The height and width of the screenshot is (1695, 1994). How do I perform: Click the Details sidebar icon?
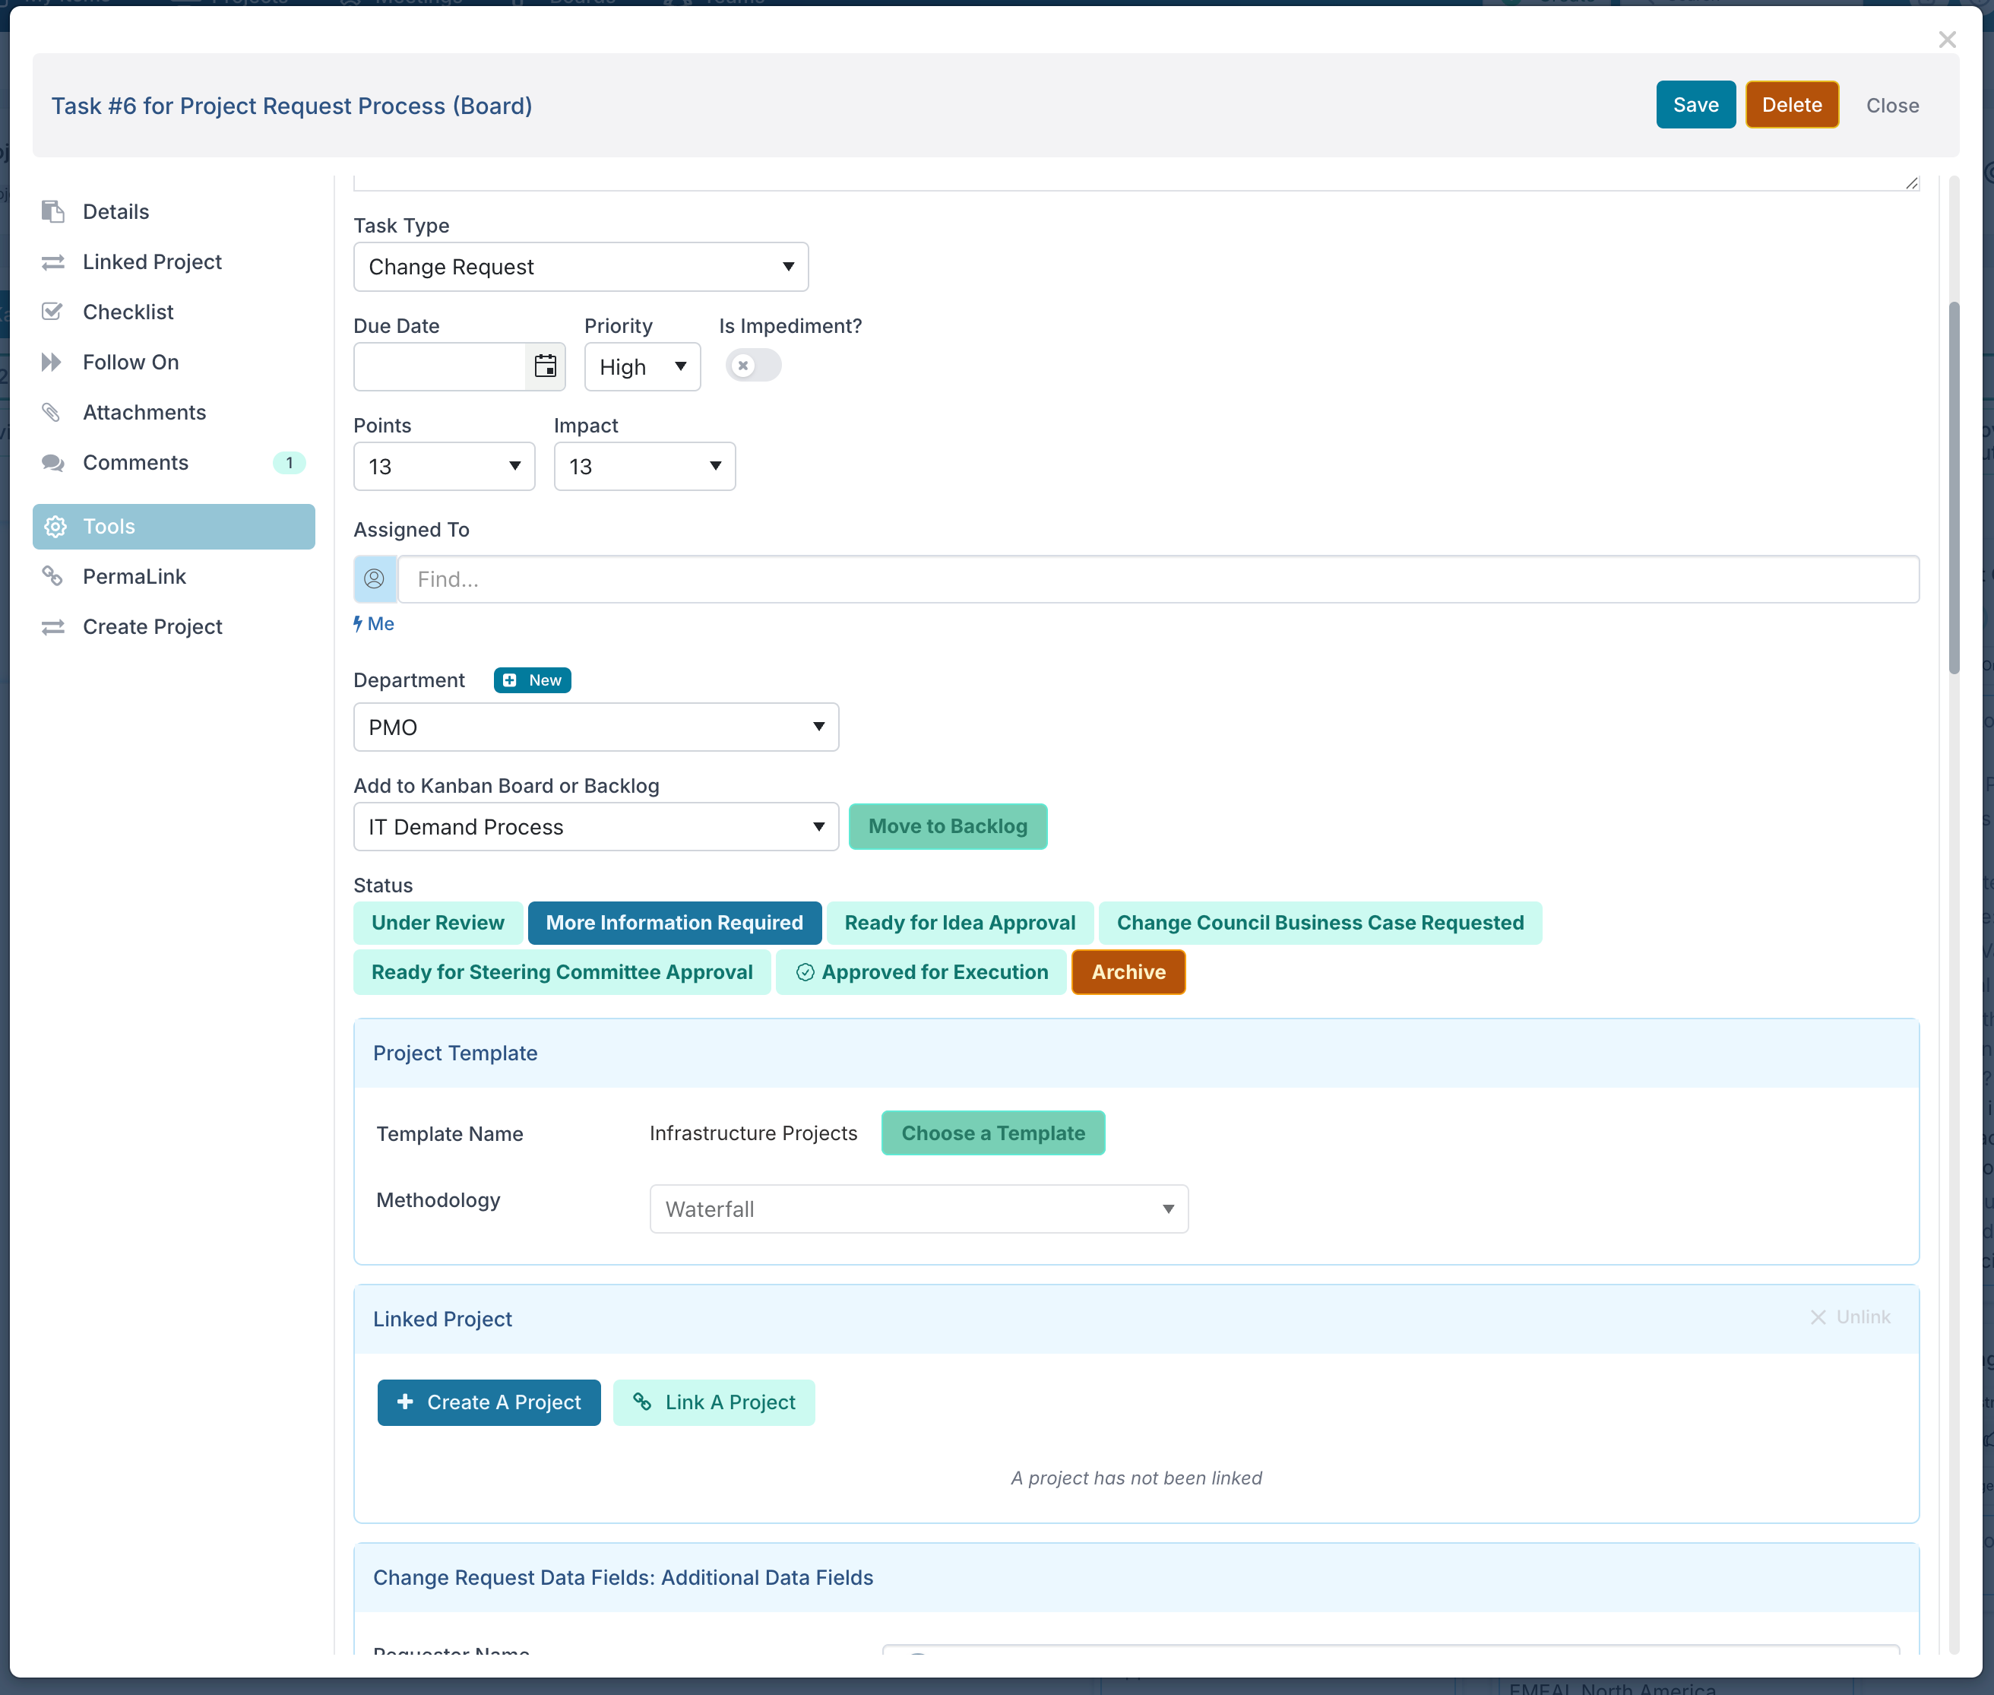click(x=53, y=211)
